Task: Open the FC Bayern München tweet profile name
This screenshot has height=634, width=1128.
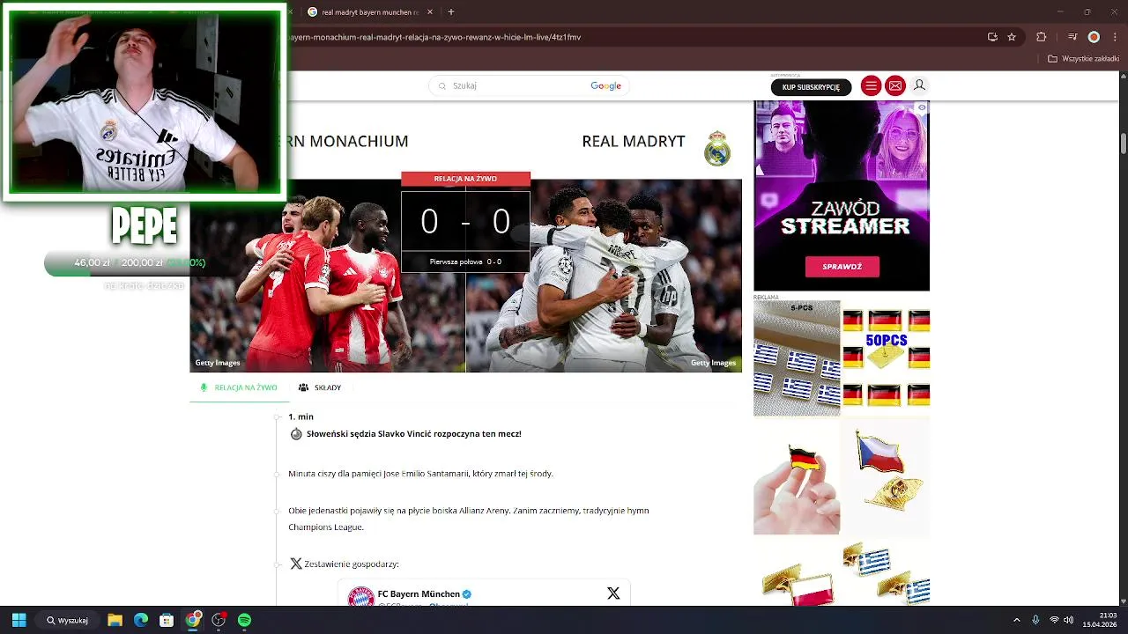Action: [x=419, y=593]
